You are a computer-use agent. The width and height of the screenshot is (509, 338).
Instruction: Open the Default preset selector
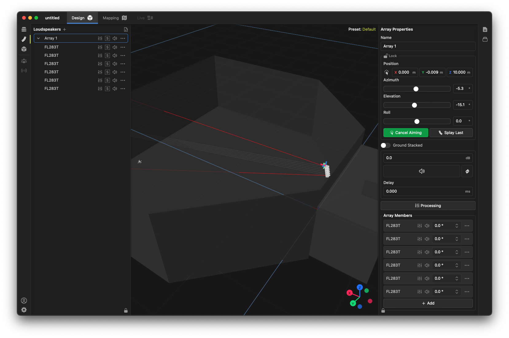tap(369, 29)
